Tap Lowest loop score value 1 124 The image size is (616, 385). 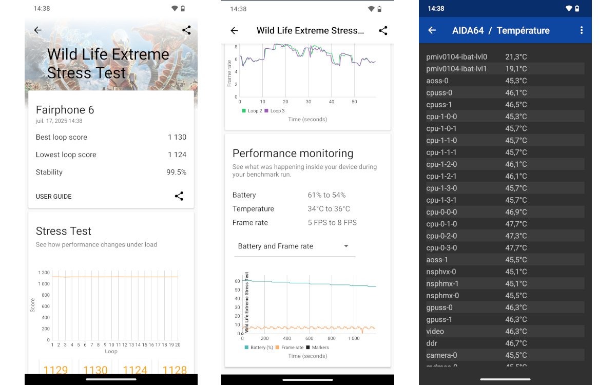click(177, 155)
